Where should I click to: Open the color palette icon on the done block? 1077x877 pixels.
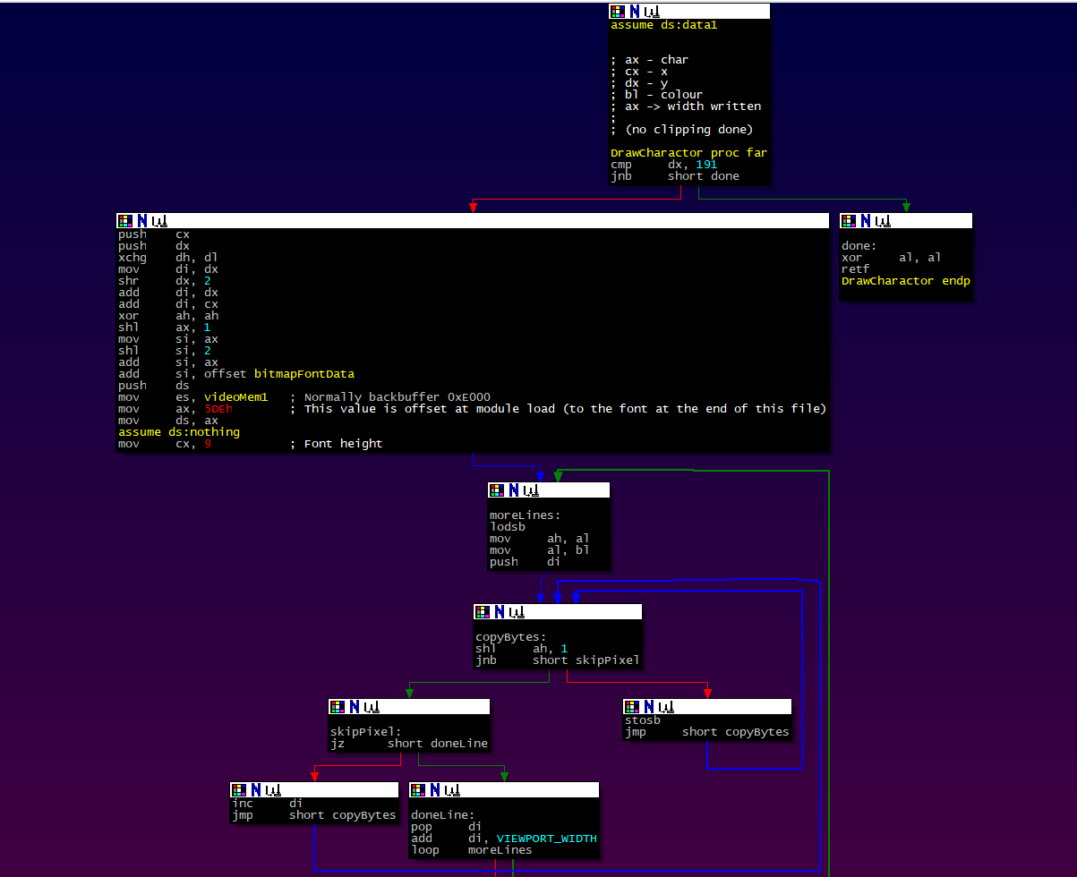pyautogui.click(x=848, y=220)
